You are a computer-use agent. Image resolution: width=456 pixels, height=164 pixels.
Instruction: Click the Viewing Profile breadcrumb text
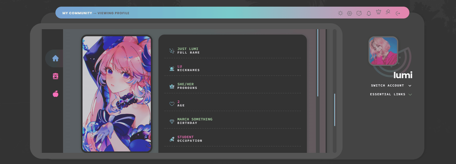tap(113, 13)
